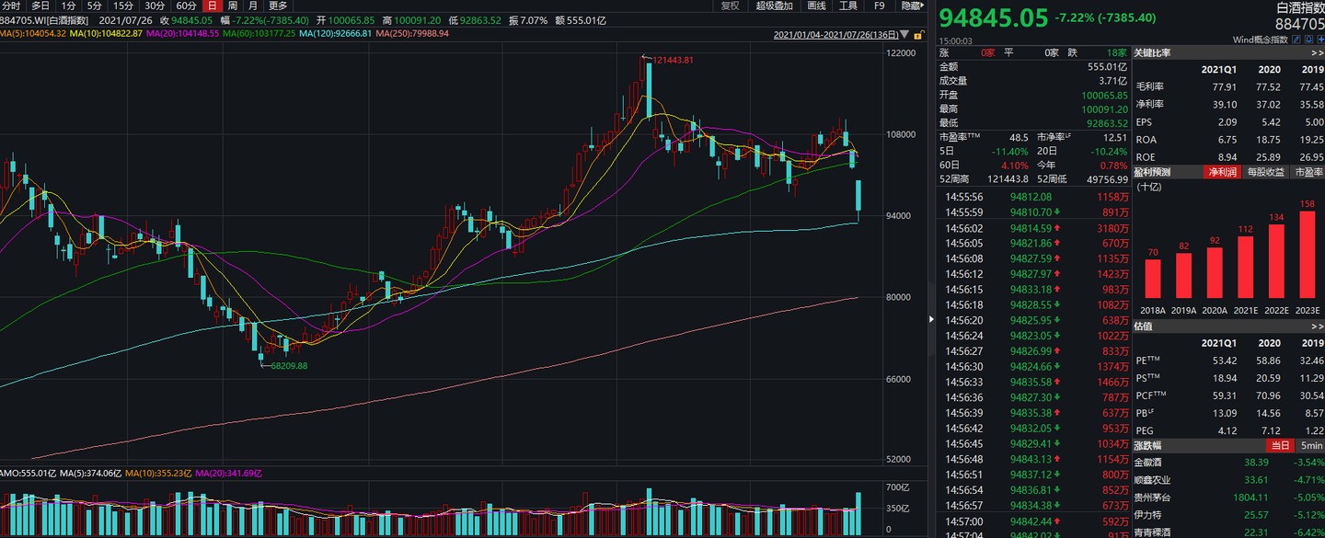This screenshot has width=1325, height=538.
Task: Switch to the 周 weekly period tab
Action: [233, 6]
